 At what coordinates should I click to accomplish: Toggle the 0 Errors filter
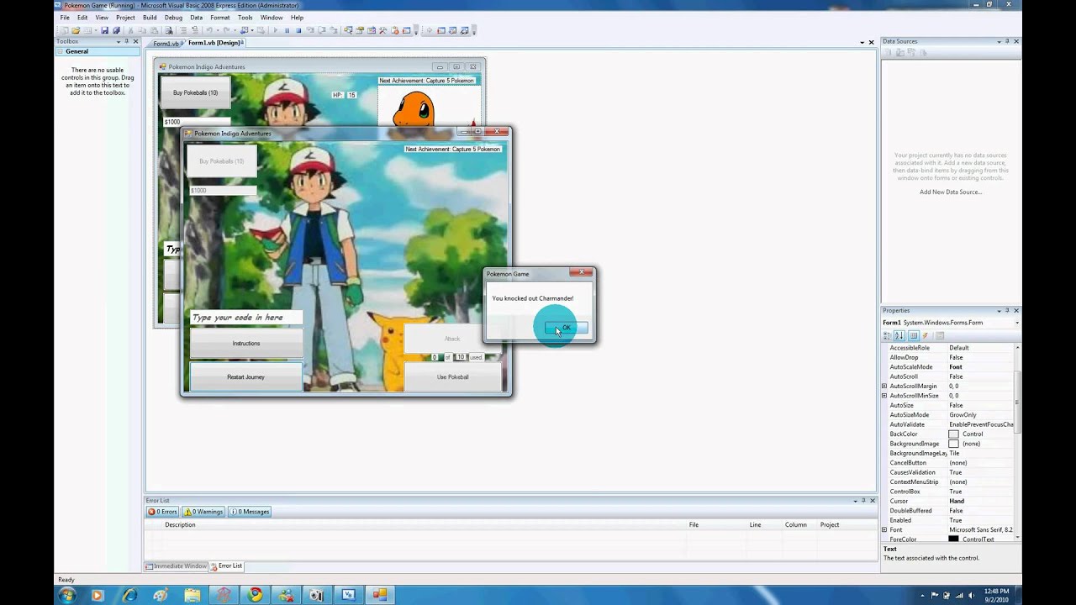(163, 512)
